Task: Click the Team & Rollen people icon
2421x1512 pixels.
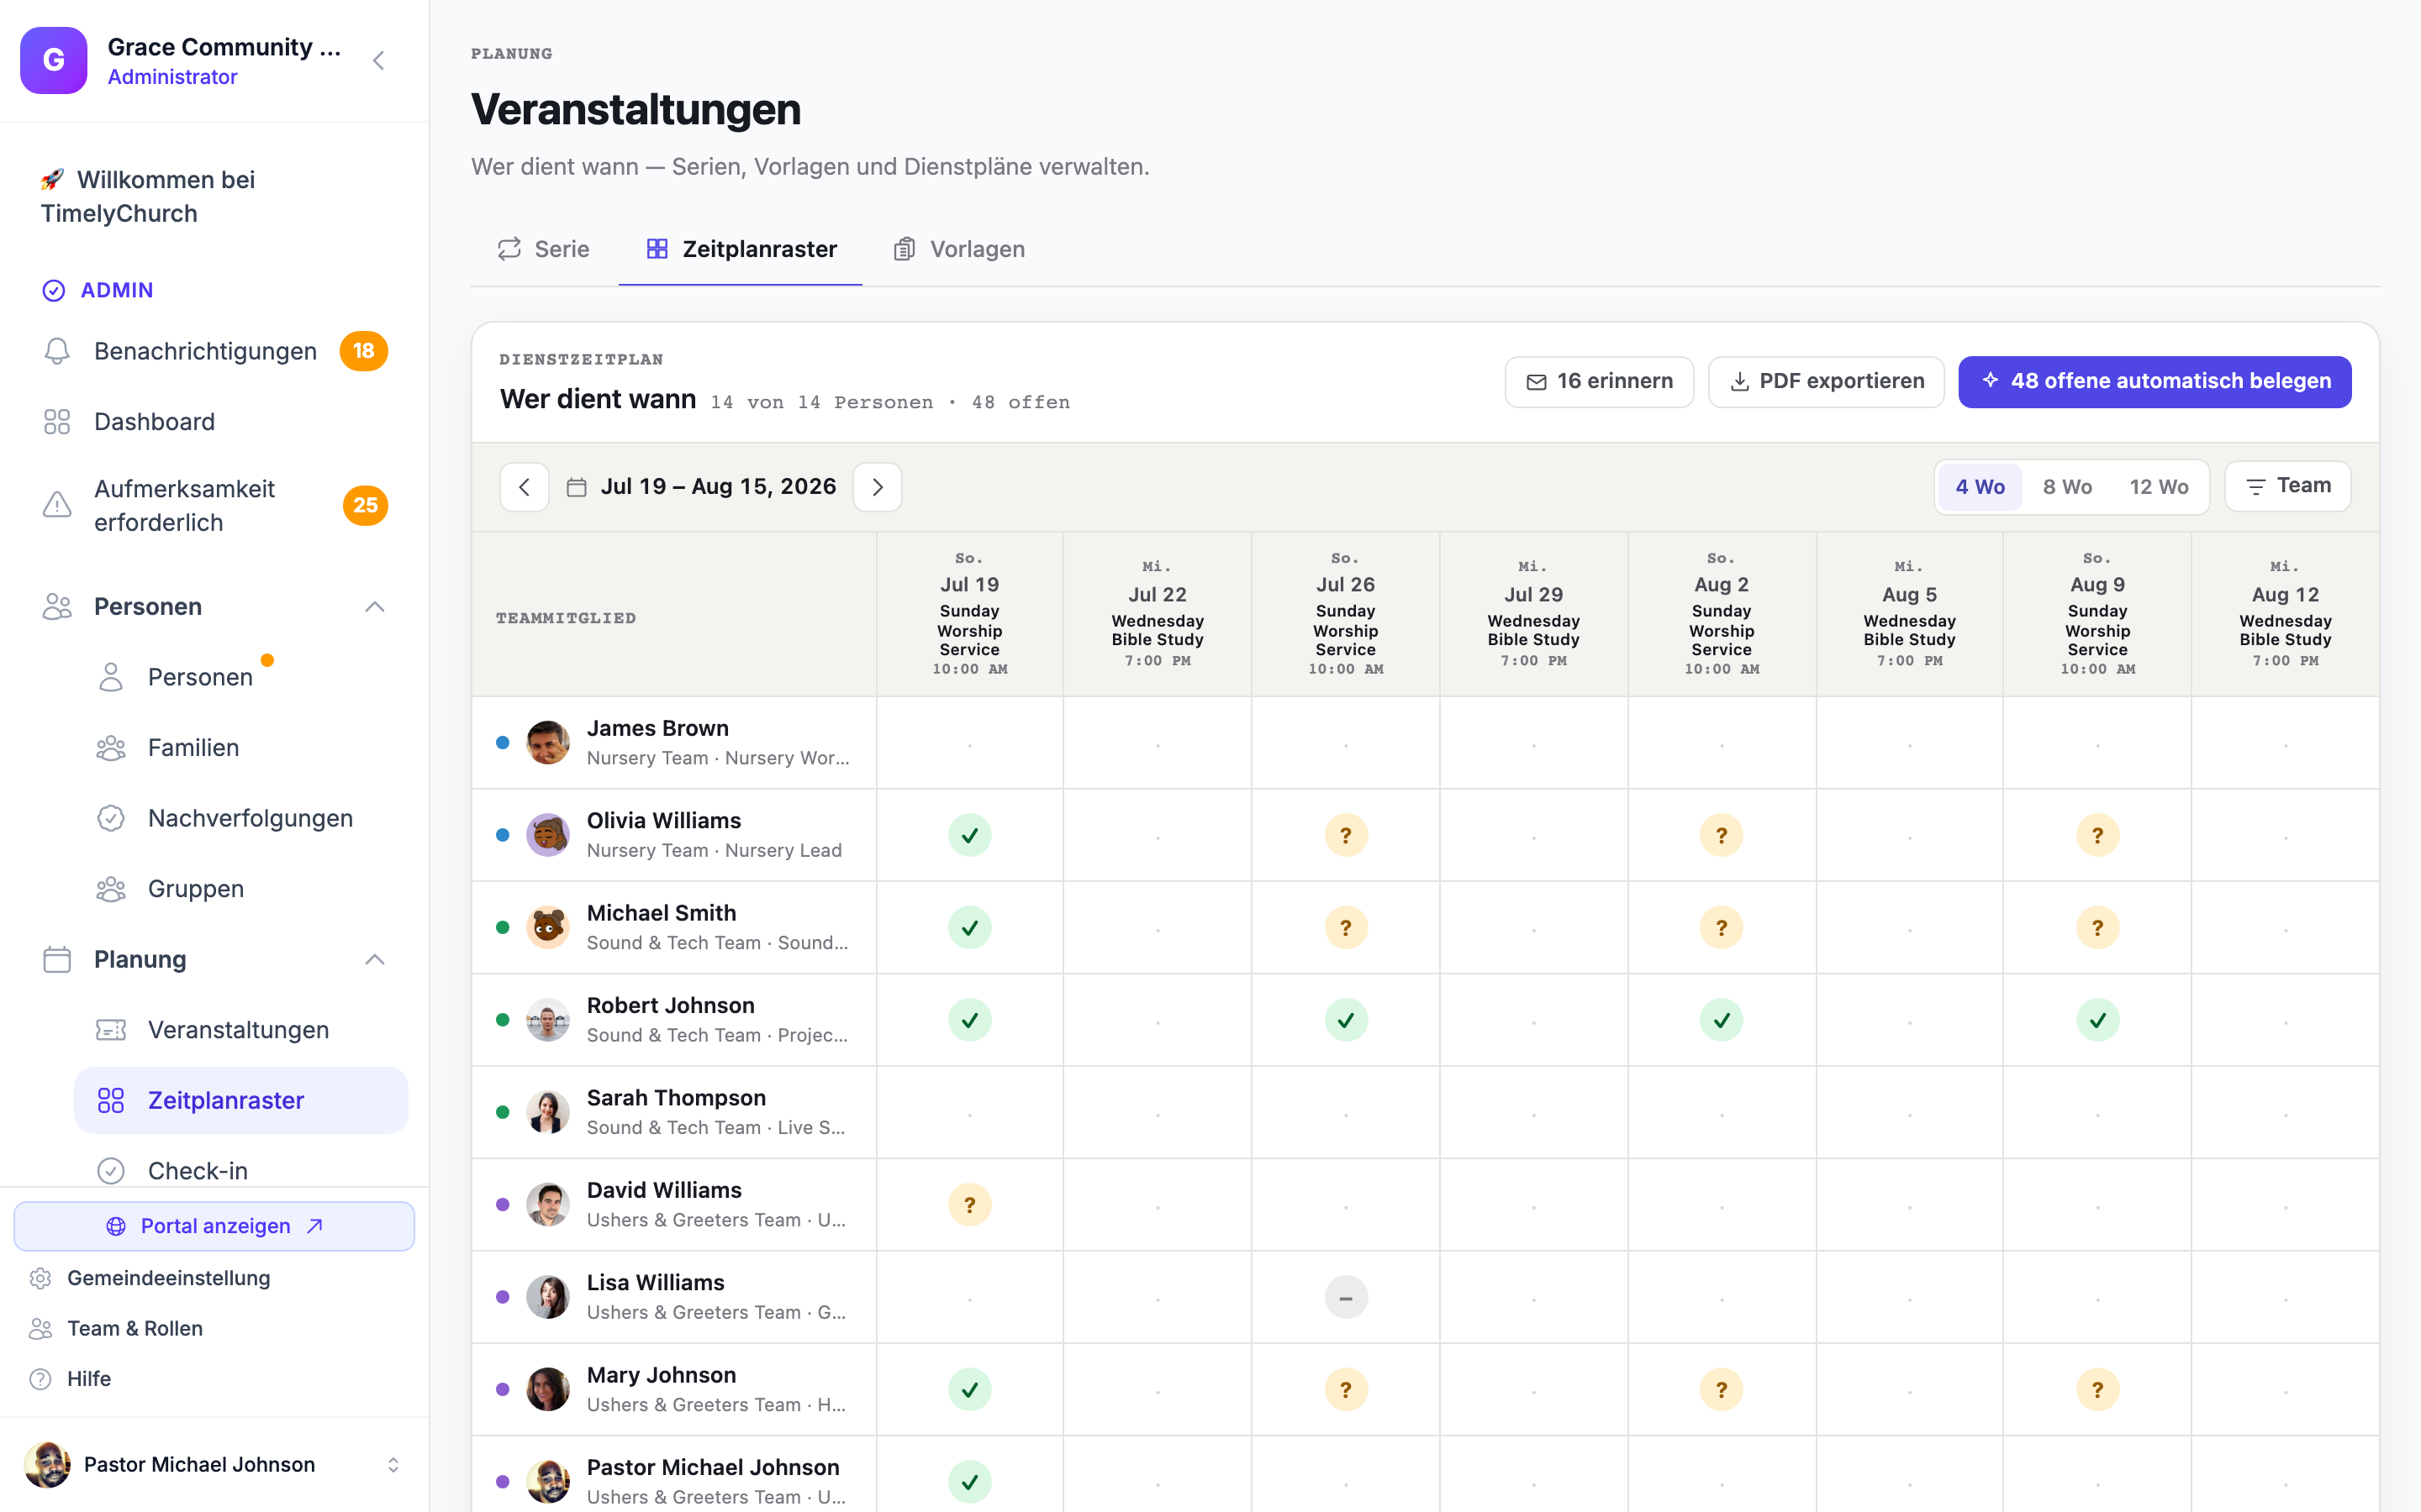Action: (x=40, y=1328)
